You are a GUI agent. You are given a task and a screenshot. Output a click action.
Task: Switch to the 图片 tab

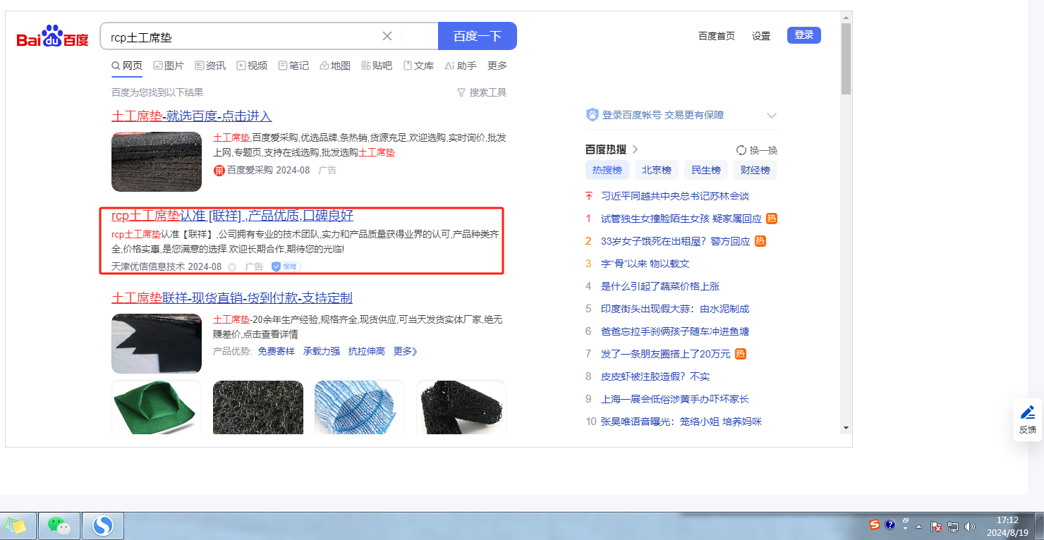point(169,66)
